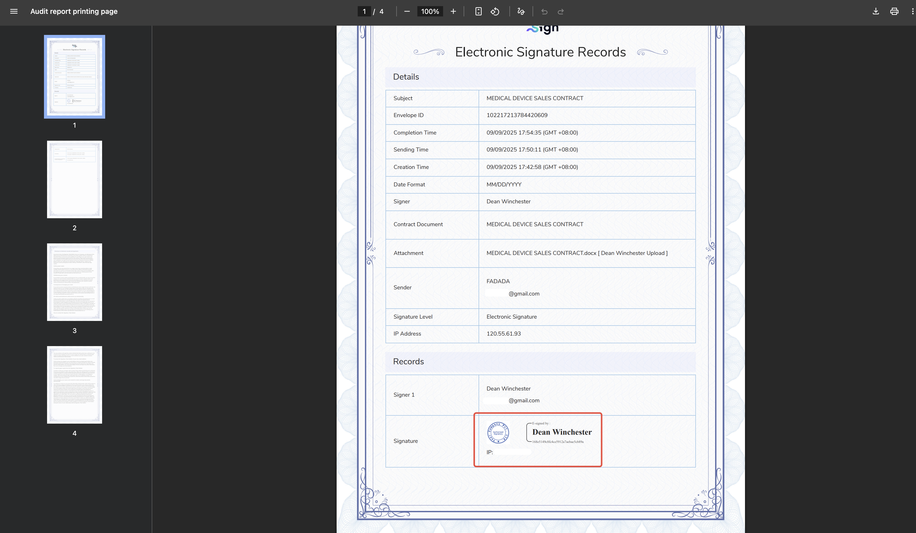Click the zoom out minus icon
Viewport: 916px width, 533px height.
[x=407, y=12]
